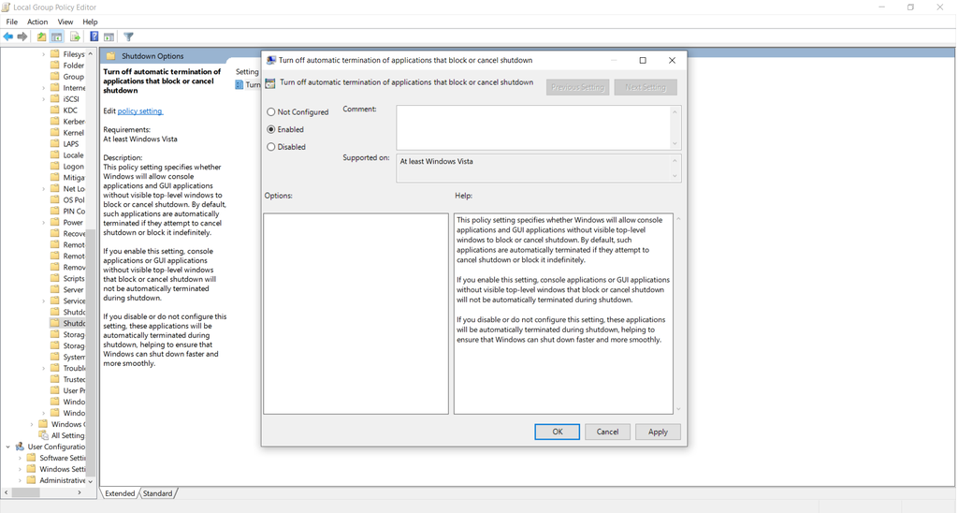Screen dimensions: 958x513
Task: Switch to the Standard tab
Action: click(157, 493)
